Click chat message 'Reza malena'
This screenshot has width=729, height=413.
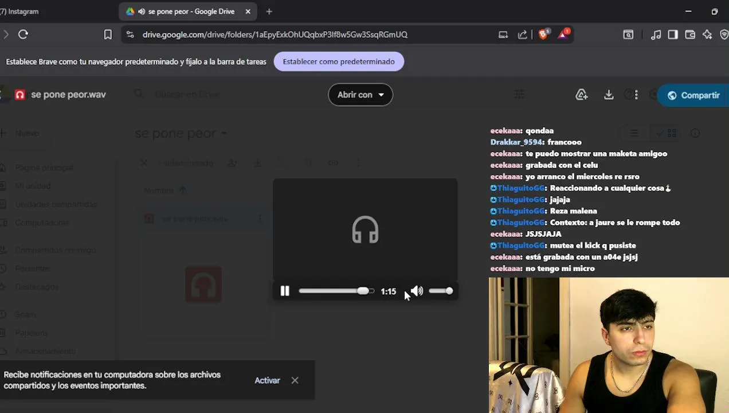tap(573, 211)
